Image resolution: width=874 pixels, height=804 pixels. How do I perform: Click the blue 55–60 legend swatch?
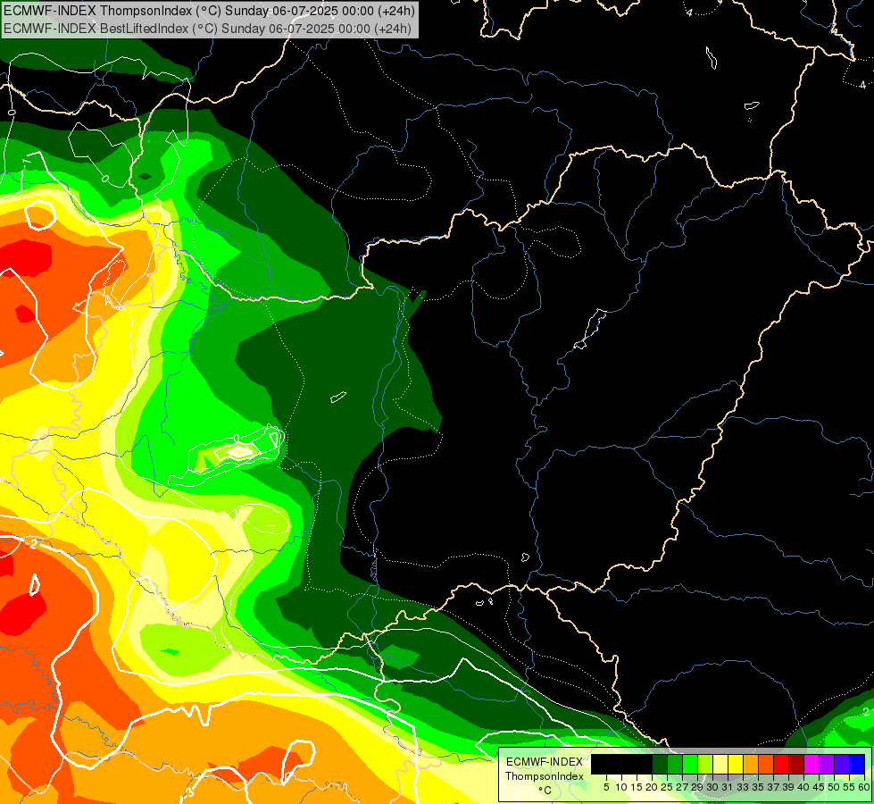click(x=857, y=764)
